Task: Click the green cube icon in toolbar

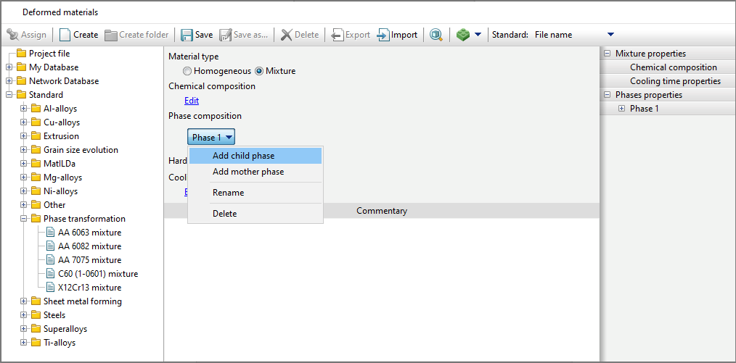Action: (x=463, y=35)
